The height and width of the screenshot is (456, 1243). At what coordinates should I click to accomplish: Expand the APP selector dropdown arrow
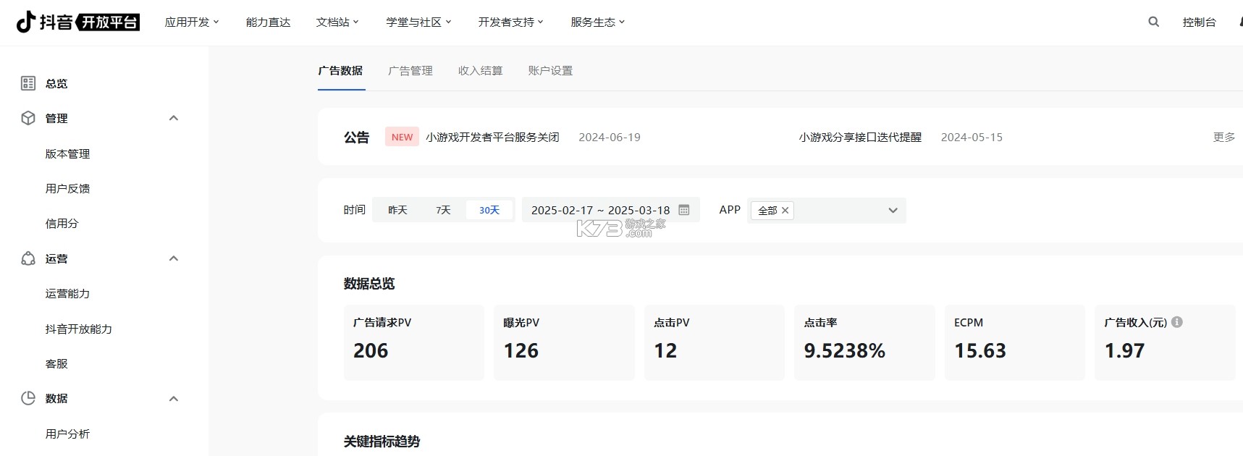tap(893, 211)
